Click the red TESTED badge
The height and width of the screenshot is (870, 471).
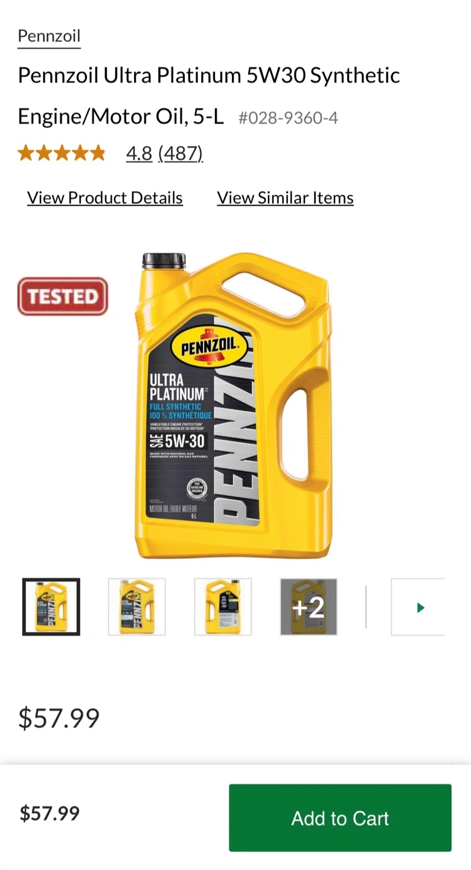(x=63, y=297)
